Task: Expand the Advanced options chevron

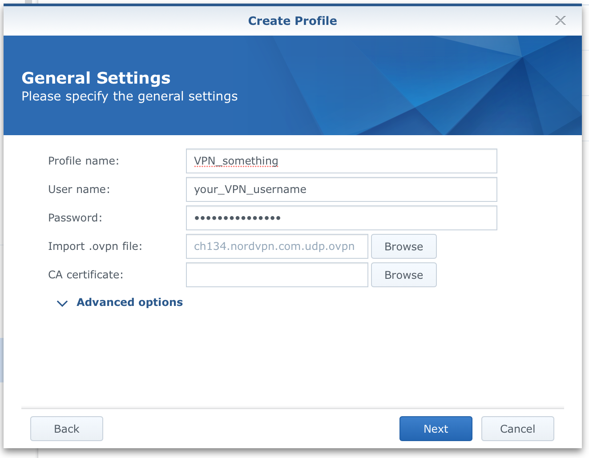Action: click(62, 303)
